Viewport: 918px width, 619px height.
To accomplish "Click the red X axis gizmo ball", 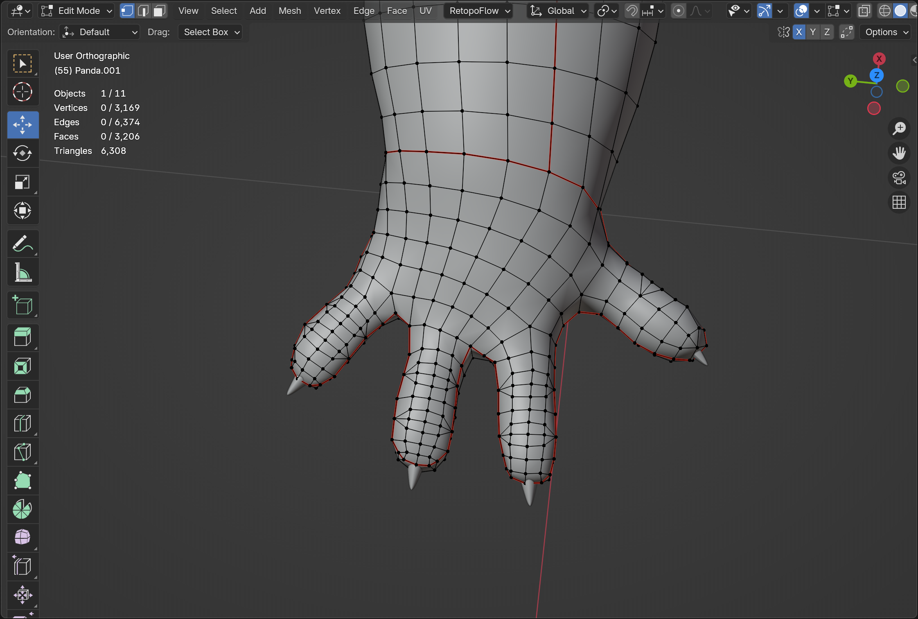I will pyautogui.click(x=879, y=59).
